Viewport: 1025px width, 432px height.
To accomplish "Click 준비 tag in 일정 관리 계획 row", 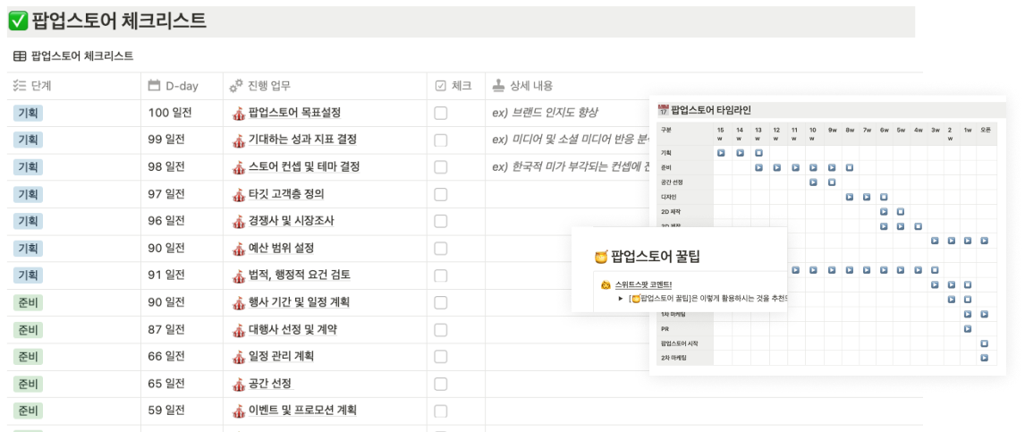I will (x=28, y=357).
